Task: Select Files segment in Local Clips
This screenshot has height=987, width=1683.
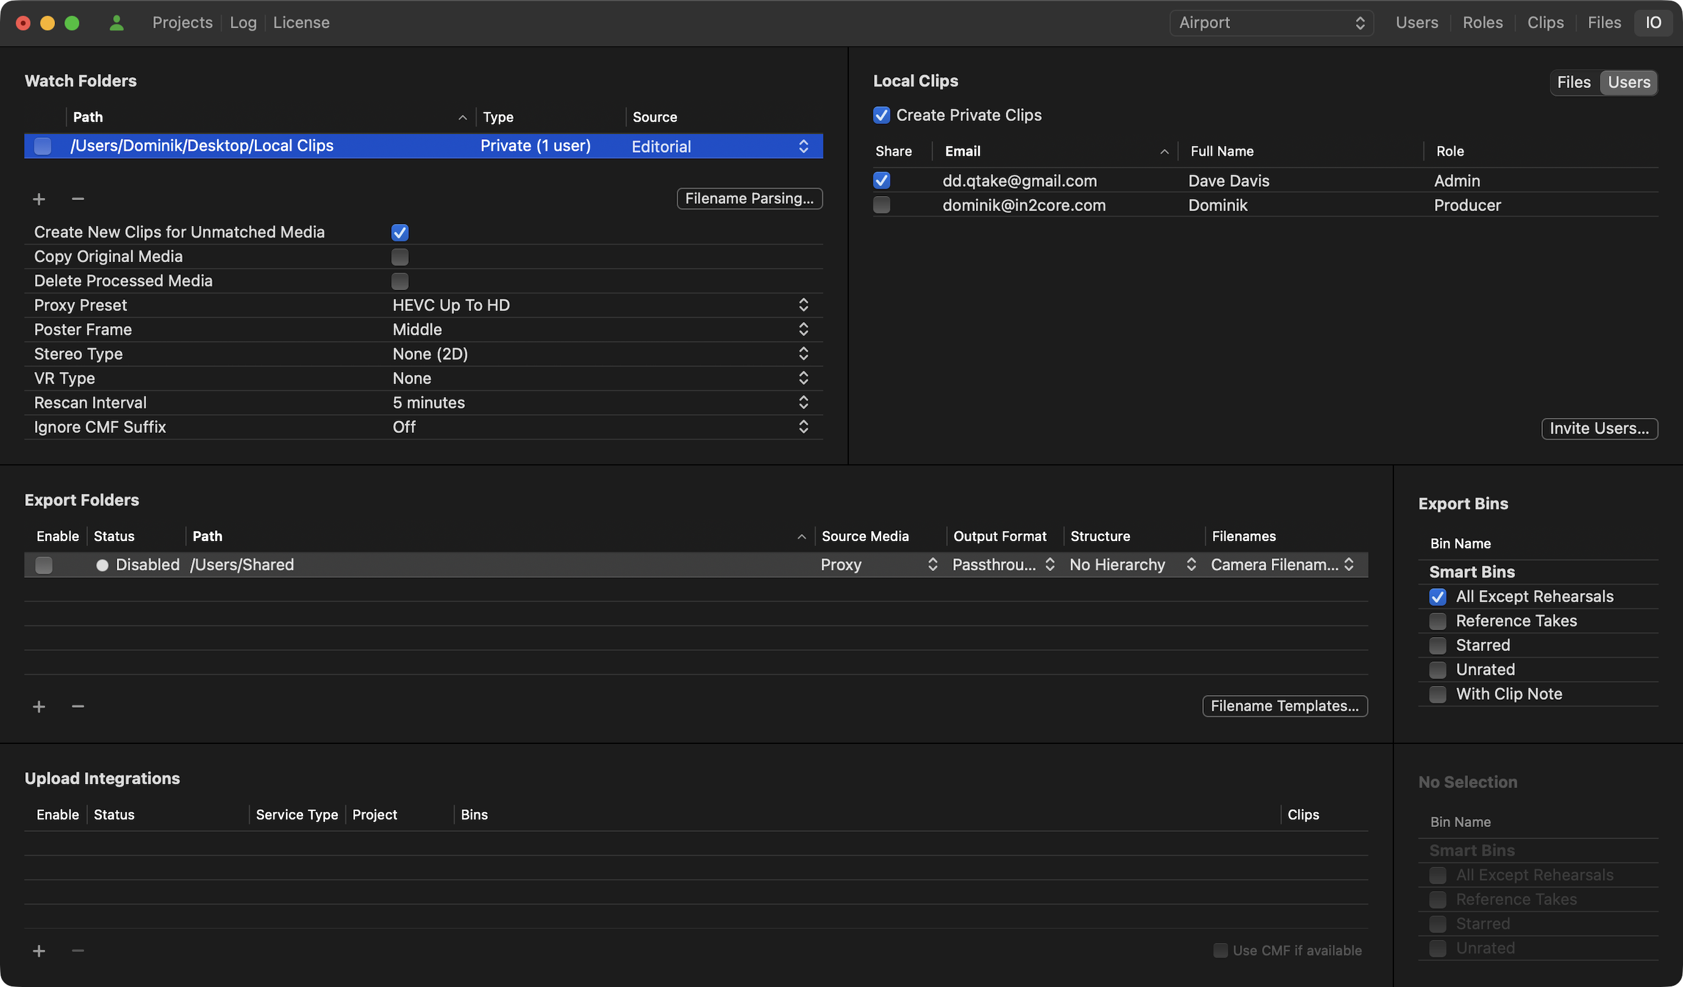Action: pos(1574,82)
